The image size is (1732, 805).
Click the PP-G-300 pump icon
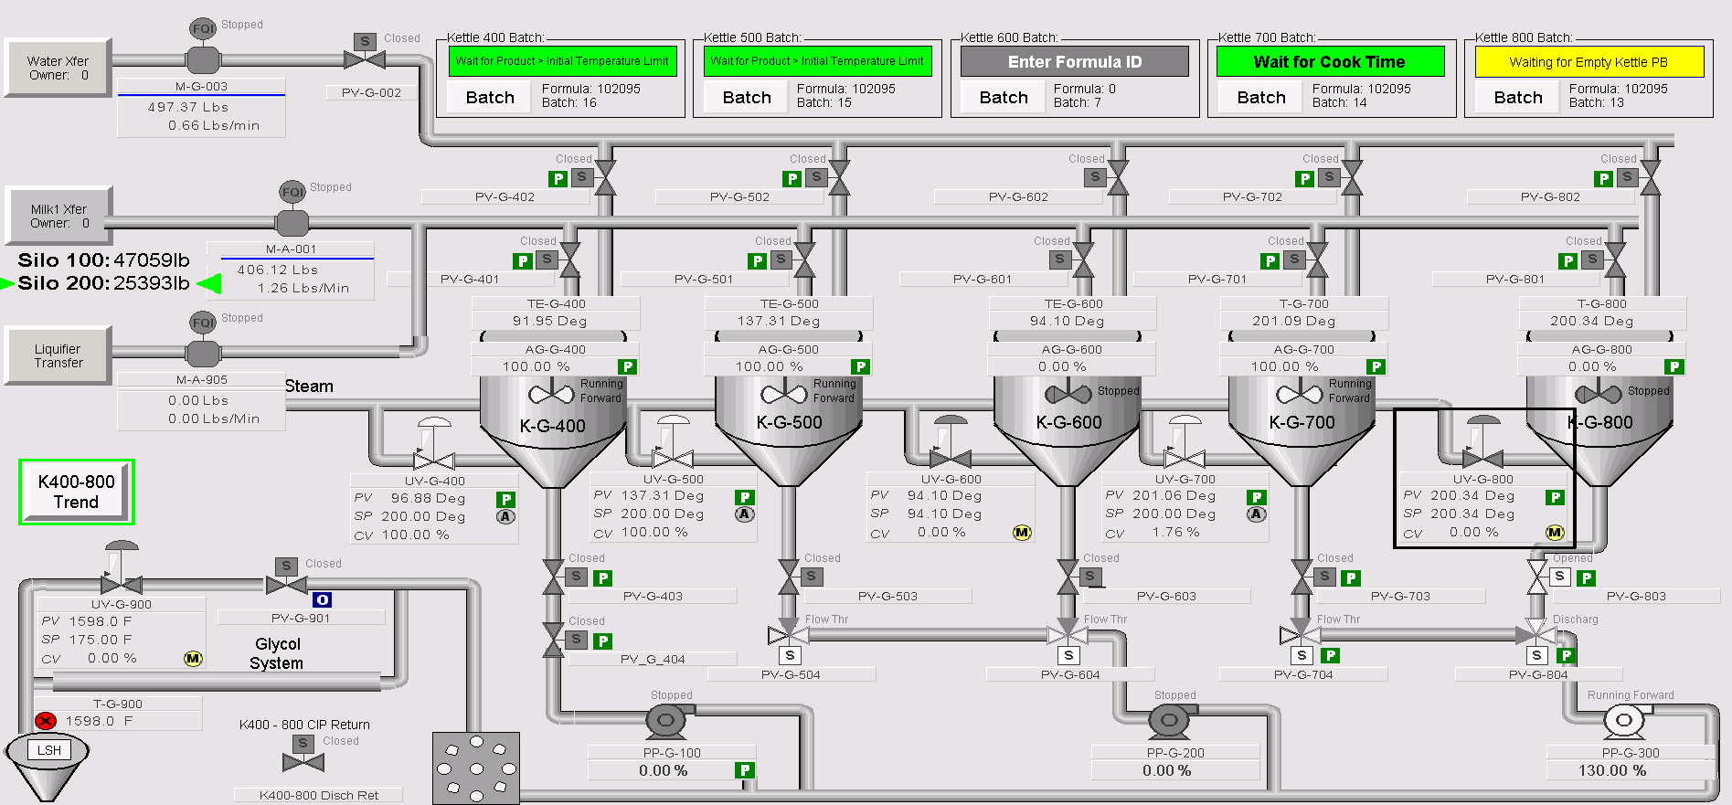(1624, 721)
